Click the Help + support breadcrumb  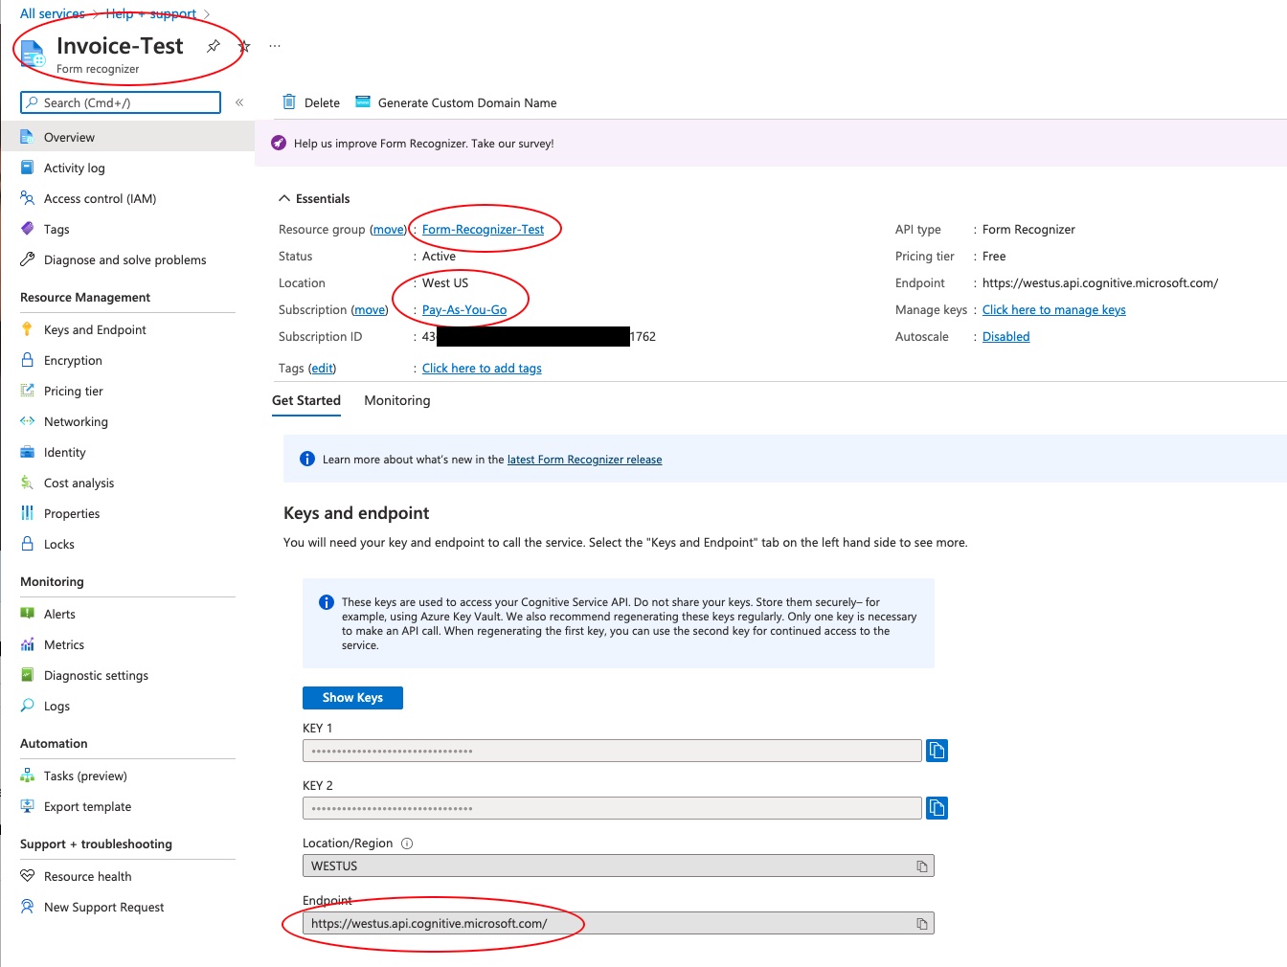coord(151,13)
